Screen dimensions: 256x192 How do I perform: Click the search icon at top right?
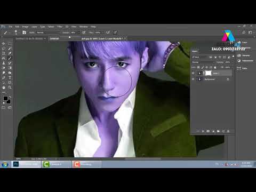244,32
